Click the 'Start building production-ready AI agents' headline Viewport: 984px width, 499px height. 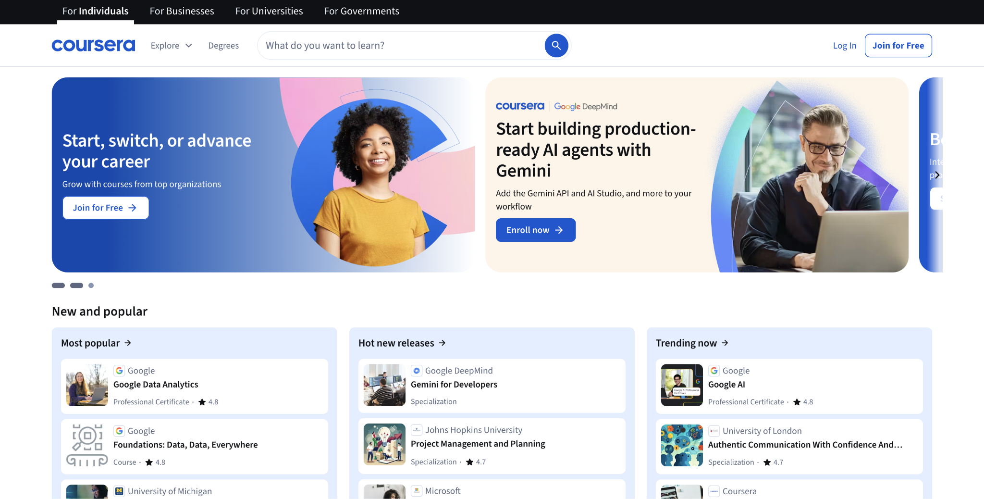(x=596, y=150)
